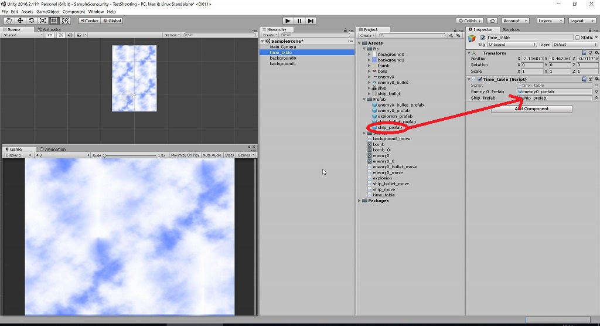
Task: Toggle scene lighting
Action: click(x=61, y=35)
